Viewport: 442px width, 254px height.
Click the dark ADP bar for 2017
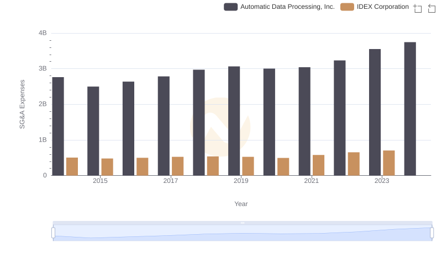coord(164,126)
